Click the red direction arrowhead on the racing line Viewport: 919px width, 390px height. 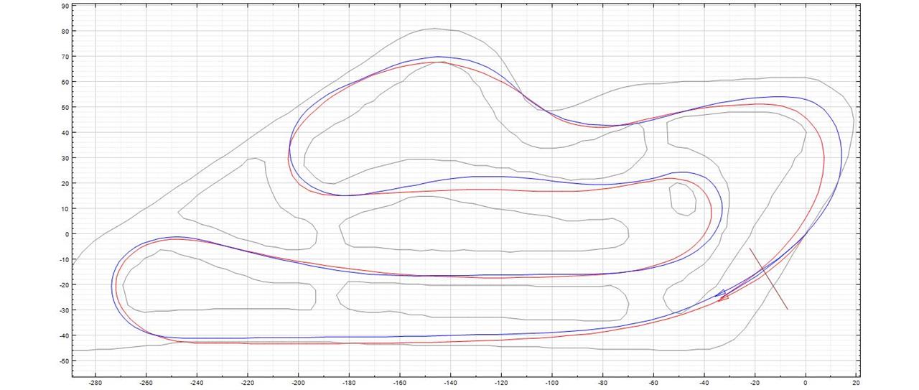tap(724, 298)
